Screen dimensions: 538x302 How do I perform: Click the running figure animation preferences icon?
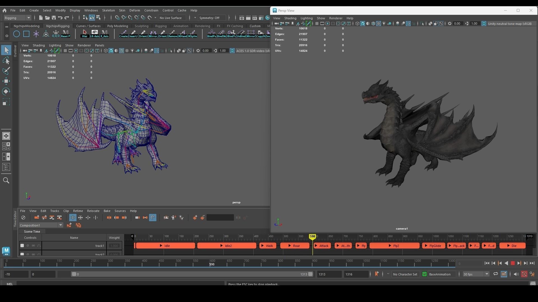(x=532, y=274)
